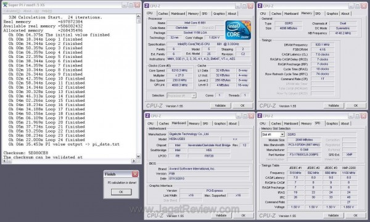Open the Caches tab in top-left CPU-Z
Viewport: 370px width, 222px height.
coord(163,14)
